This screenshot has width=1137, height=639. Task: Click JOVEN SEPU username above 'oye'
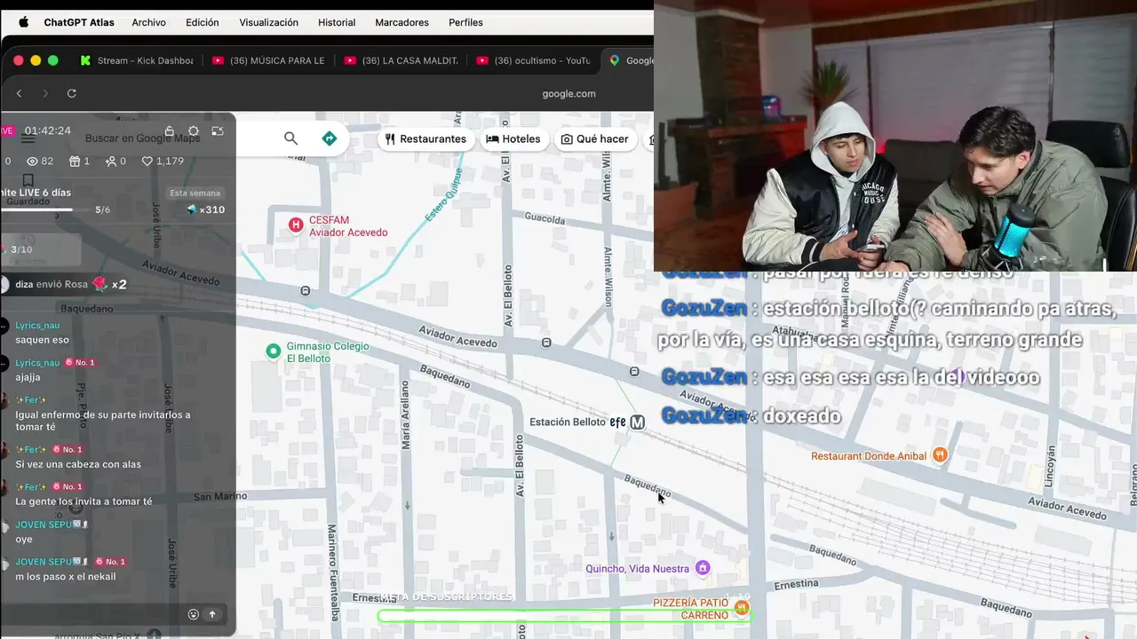52,525
